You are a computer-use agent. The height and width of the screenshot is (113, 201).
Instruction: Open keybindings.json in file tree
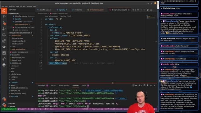coord(18,58)
